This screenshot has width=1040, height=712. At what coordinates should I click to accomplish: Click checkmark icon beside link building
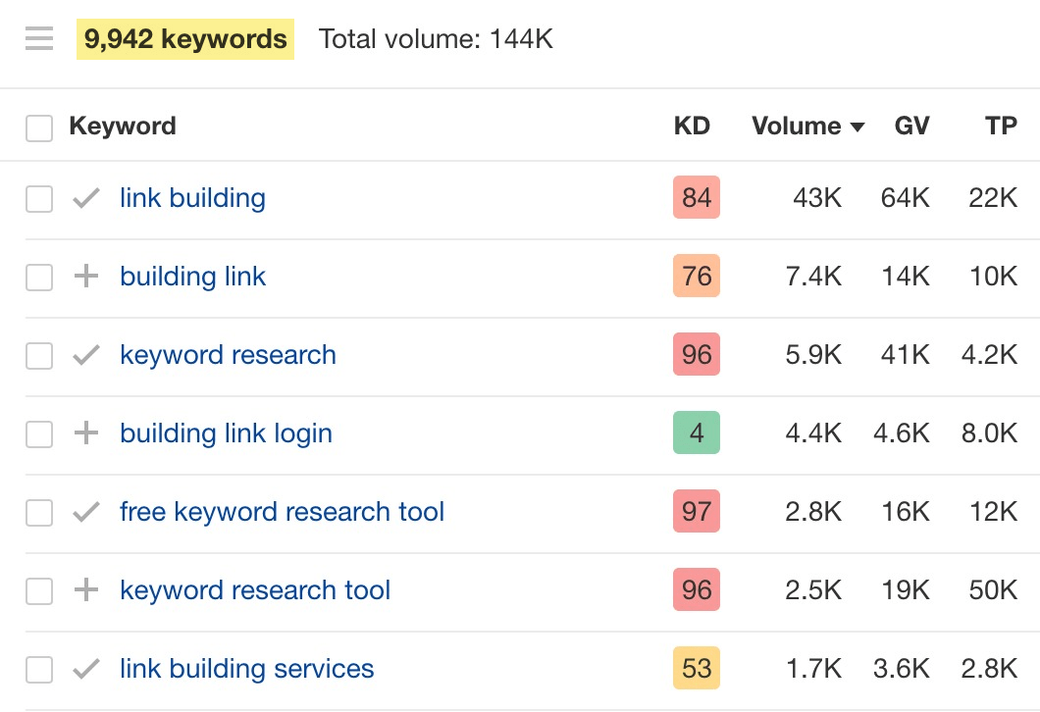(86, 198)
